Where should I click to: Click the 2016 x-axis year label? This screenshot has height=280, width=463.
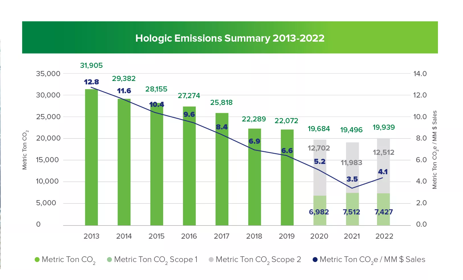pyautogui.click(x=189, y=236)
